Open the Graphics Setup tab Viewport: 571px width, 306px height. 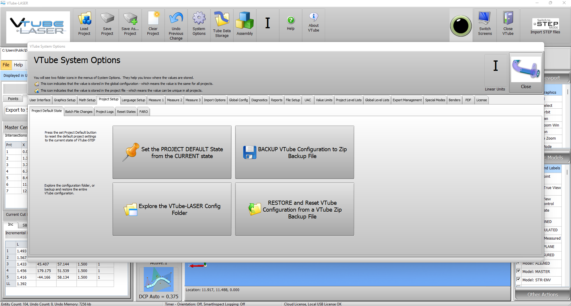[x=65, y=100]
